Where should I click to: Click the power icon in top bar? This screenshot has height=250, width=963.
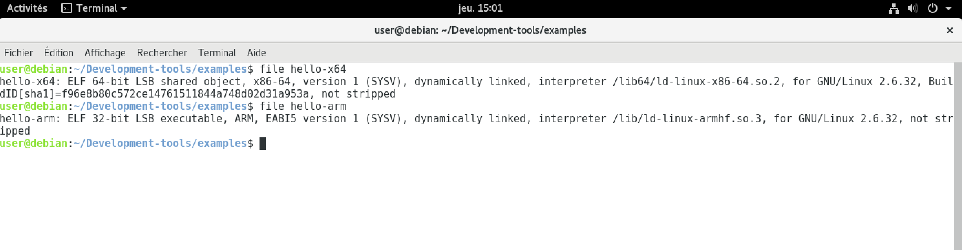click(932, 8)
